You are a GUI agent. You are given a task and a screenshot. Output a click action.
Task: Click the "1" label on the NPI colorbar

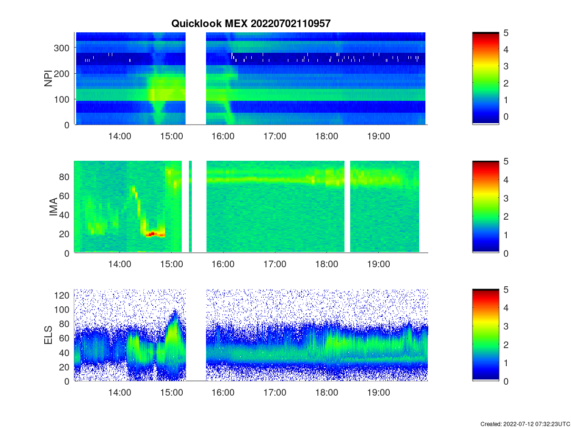507,100
